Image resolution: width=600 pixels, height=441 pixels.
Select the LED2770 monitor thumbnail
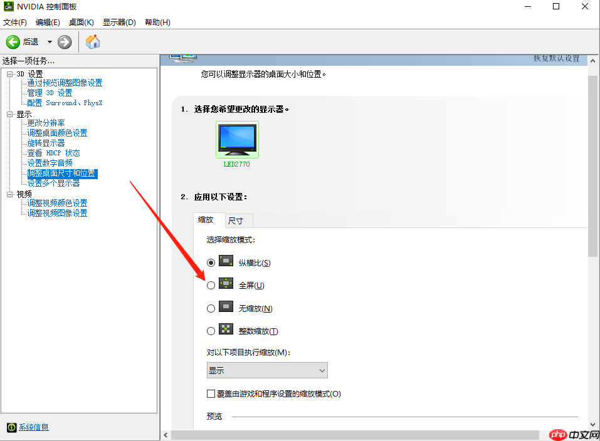tap(237, 140)
